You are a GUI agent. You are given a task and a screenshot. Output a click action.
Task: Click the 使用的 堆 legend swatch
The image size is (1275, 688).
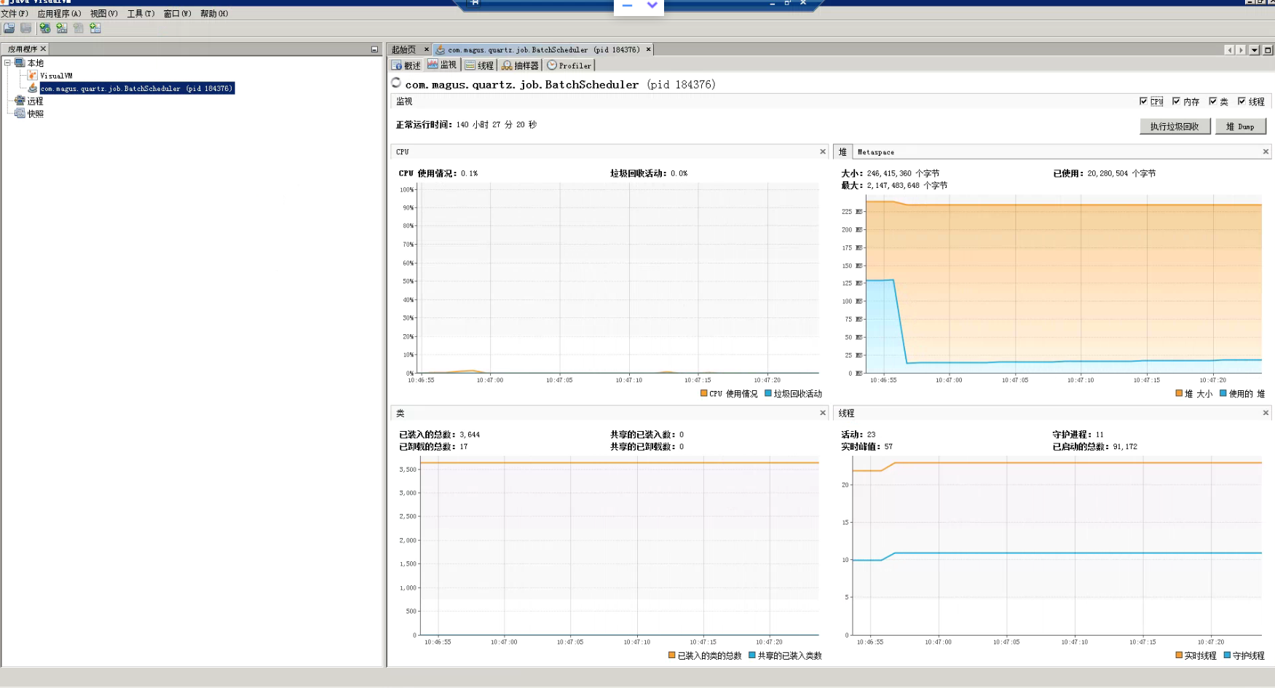1223,393
